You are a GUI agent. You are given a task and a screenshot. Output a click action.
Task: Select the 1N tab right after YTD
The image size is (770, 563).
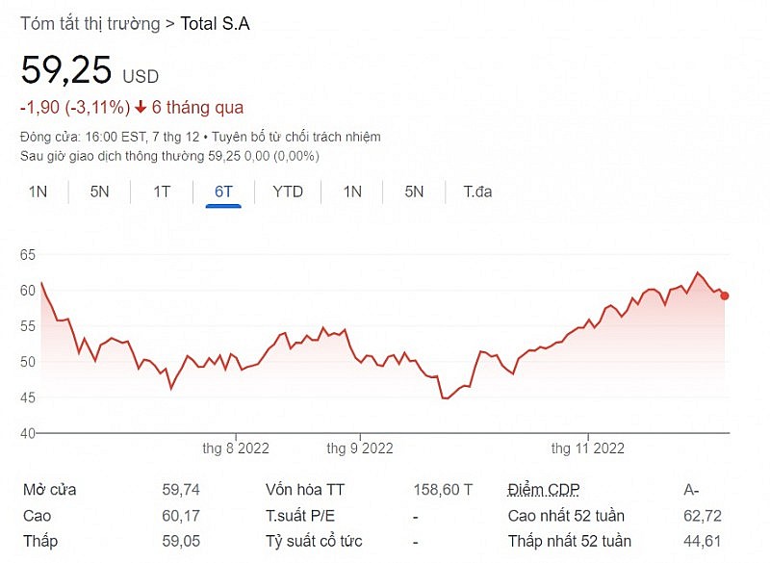pyautogui.click(x=352, y=192)
